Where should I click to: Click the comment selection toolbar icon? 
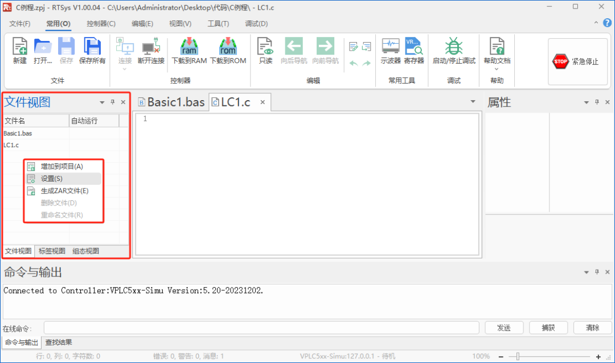(x=354, y=47)
